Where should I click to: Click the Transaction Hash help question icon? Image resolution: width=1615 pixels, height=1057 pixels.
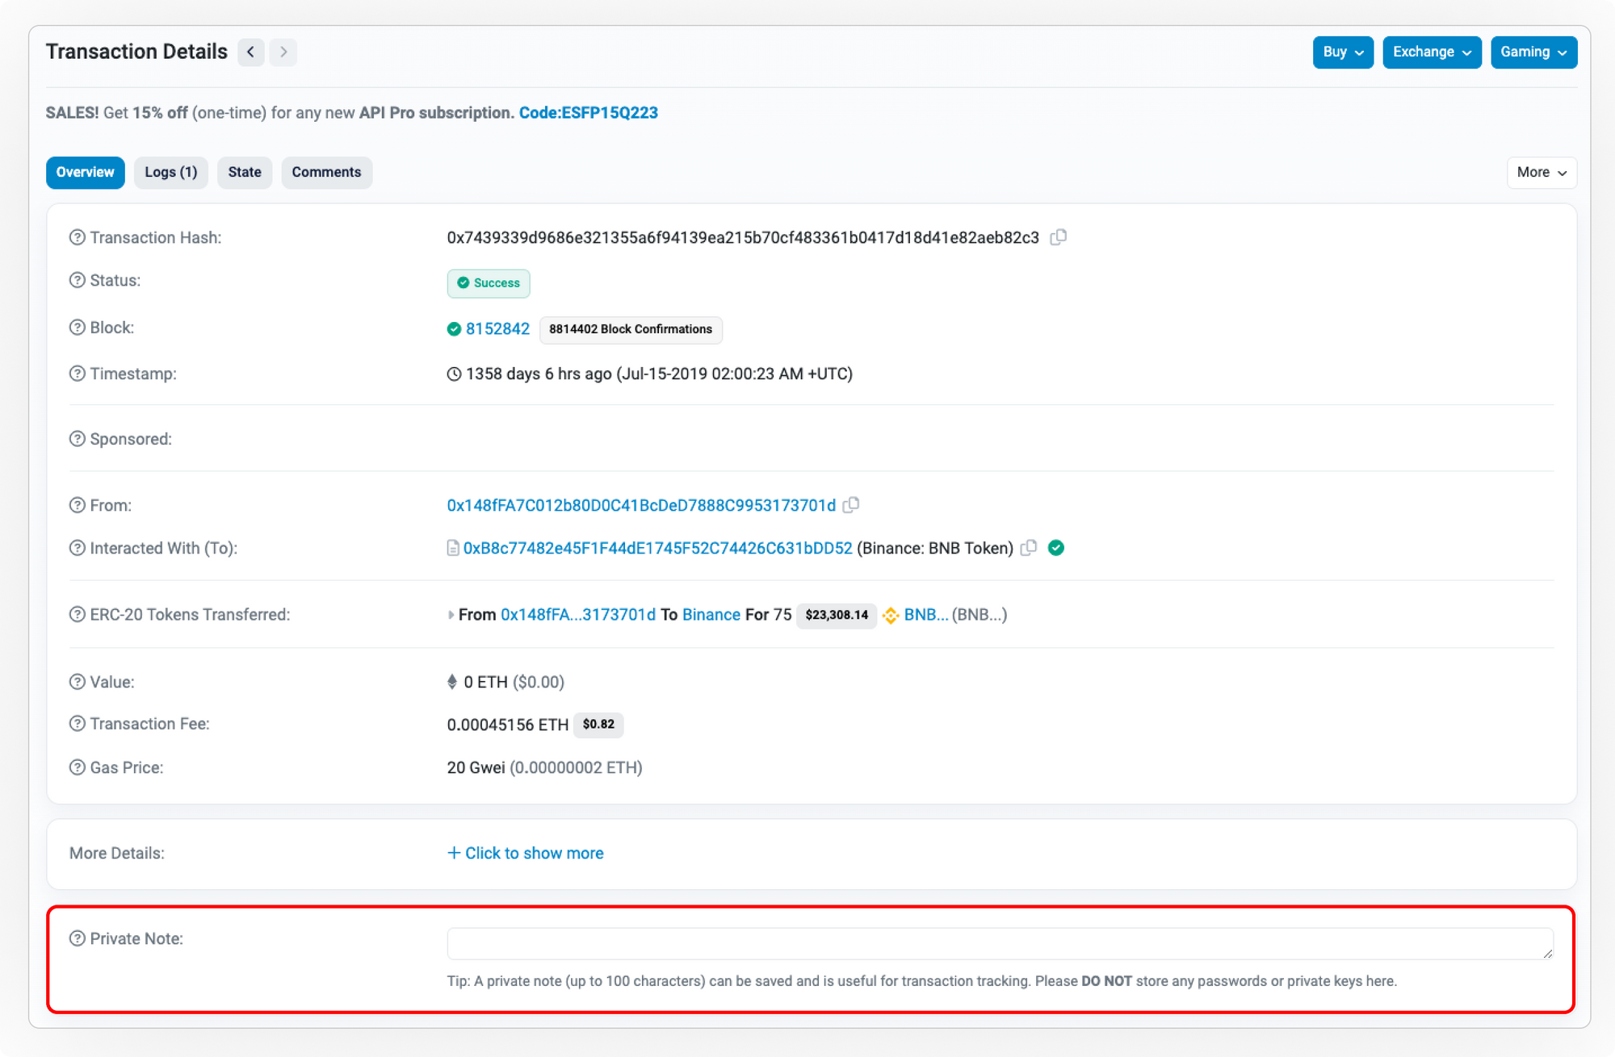pos(77,237)
